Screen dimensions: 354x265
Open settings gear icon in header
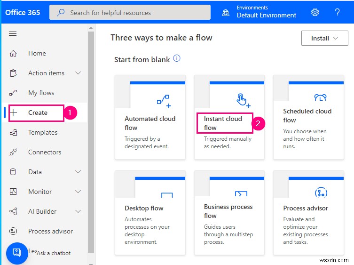pos(315,12)
